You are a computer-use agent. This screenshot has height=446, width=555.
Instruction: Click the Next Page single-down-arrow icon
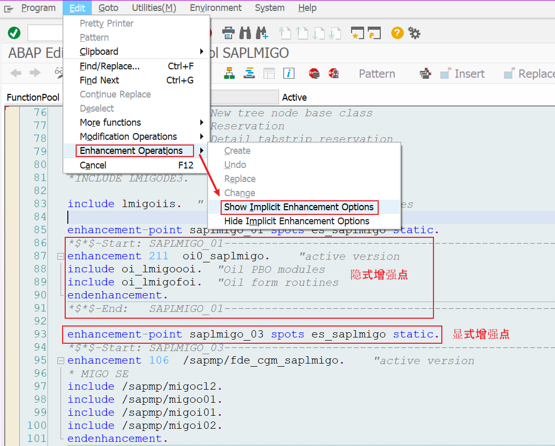pyautogui.click(x=319, y=33)
